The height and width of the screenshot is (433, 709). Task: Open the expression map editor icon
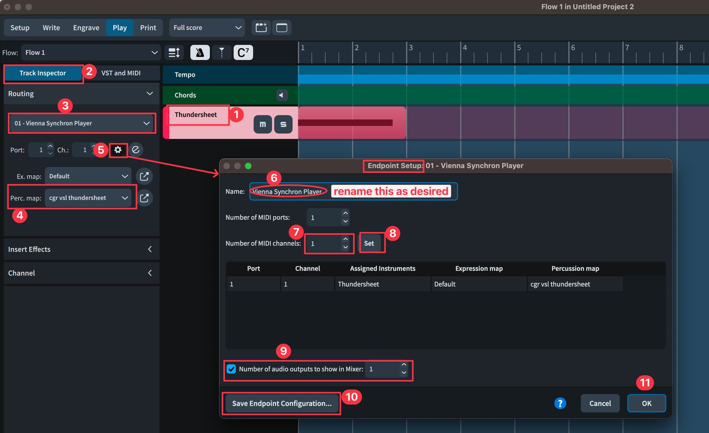pos(144,176)
